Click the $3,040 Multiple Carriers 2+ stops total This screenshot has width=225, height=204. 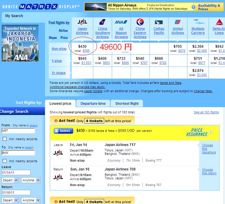pyautogui.click(x=202, y=75)
